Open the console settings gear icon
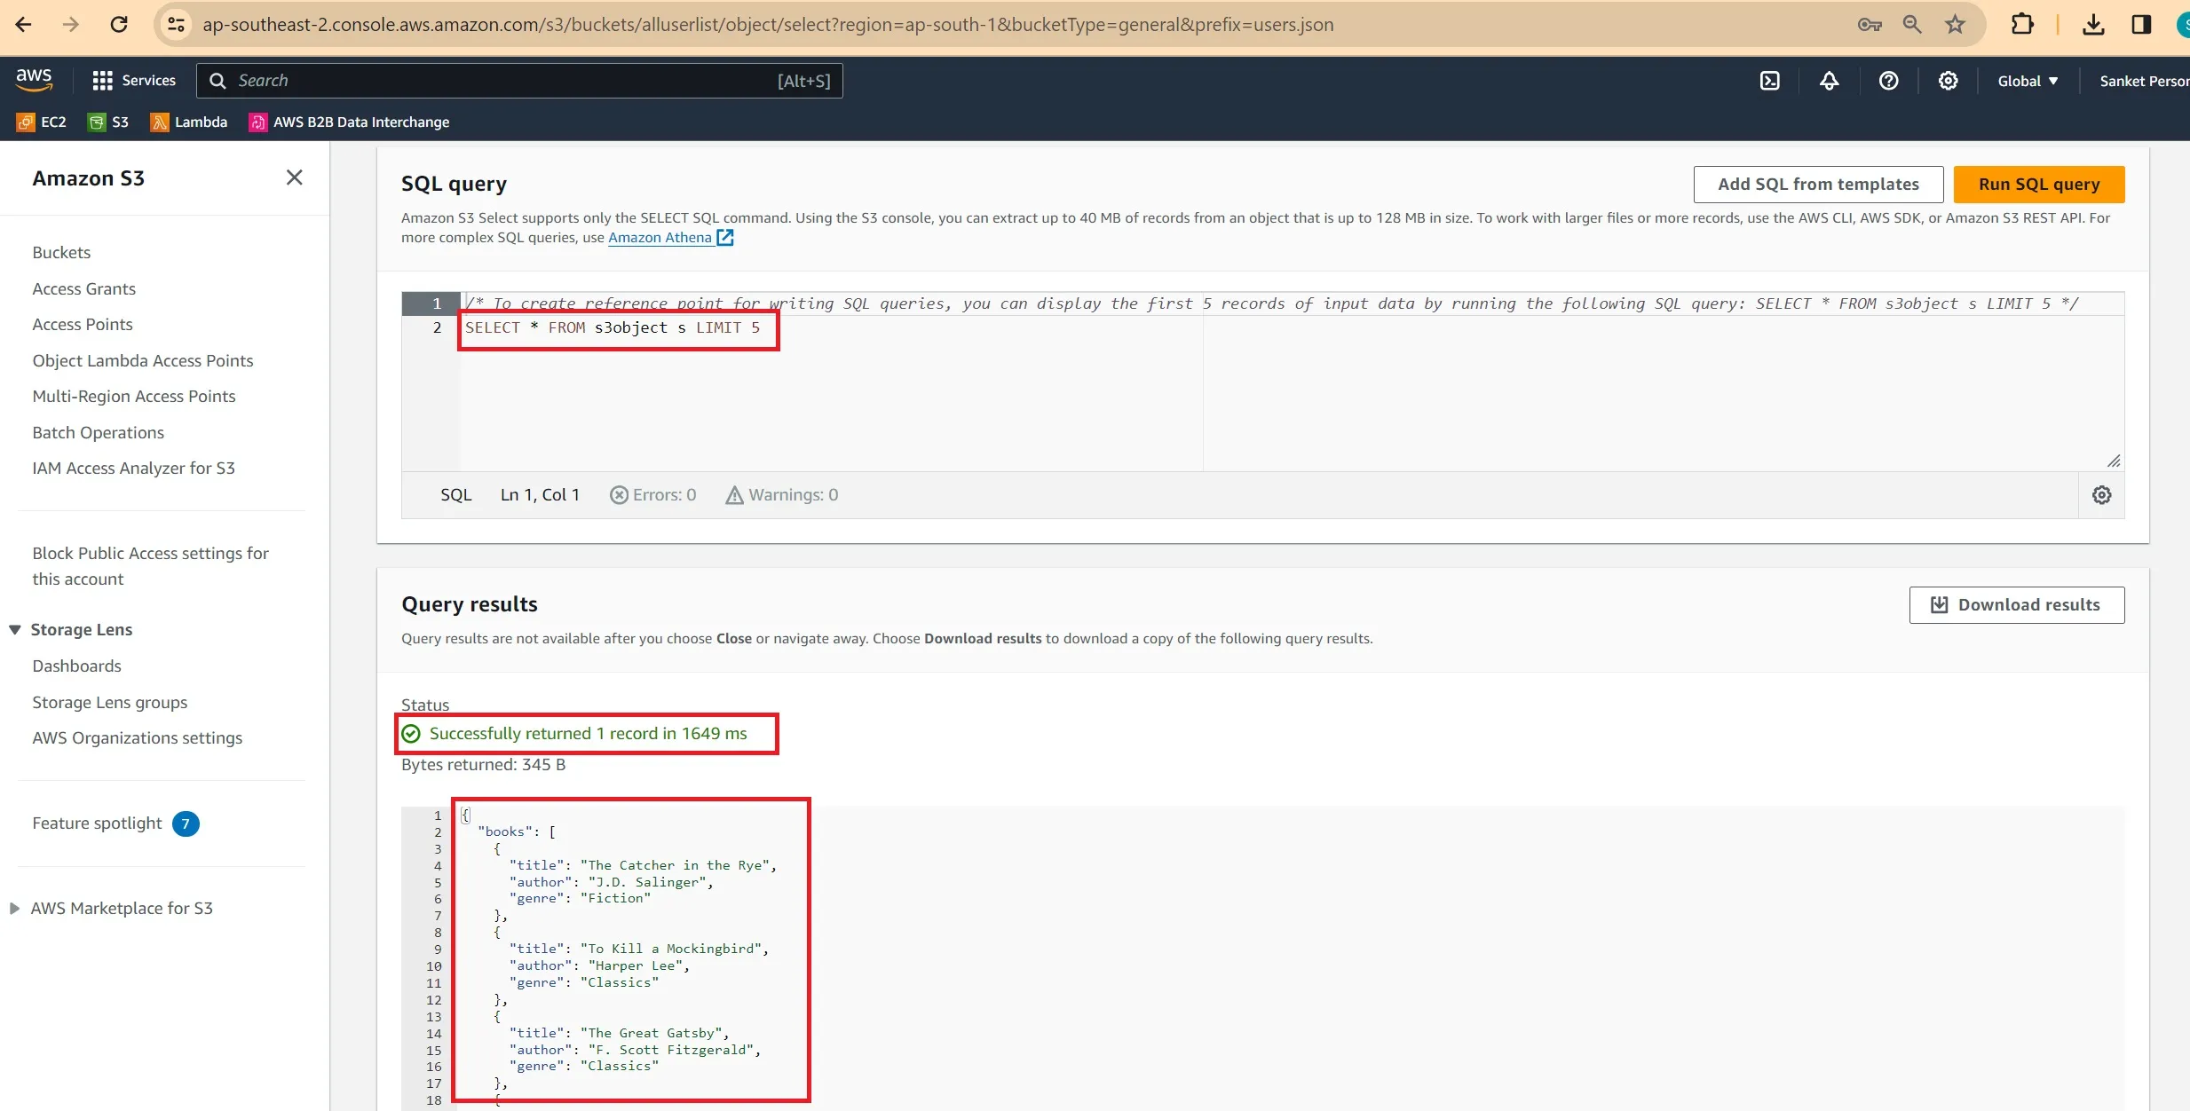Image resolution: width=2190 pixels, height=1111 pixels. click(x=1949, y=81)
